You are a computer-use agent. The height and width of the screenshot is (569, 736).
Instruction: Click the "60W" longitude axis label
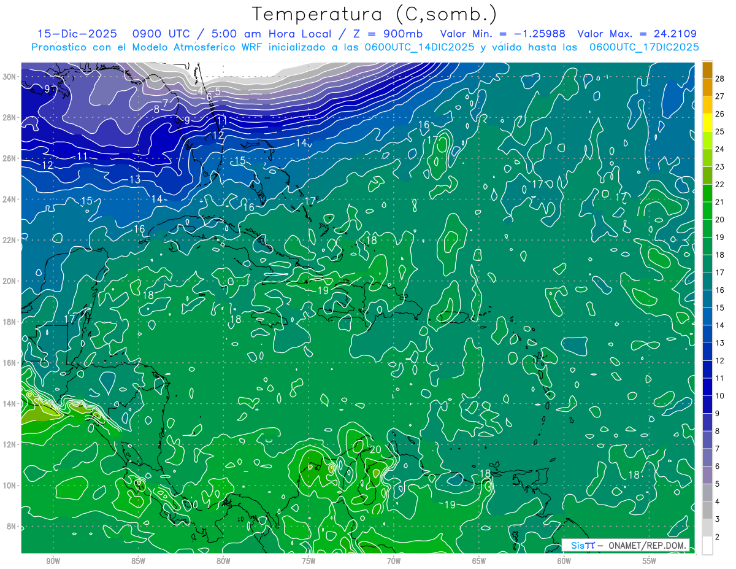pyautogui.click(x=564, y=560)
